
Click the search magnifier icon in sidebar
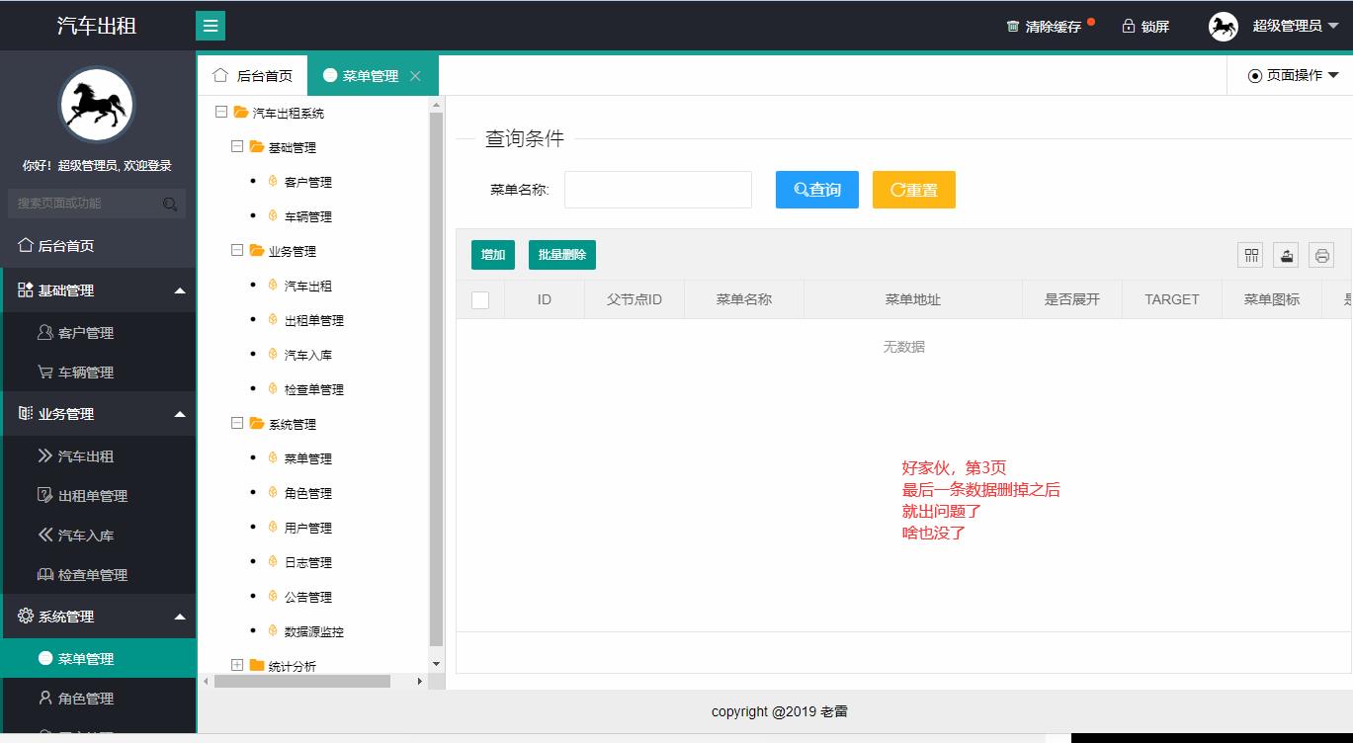point(170,204)
